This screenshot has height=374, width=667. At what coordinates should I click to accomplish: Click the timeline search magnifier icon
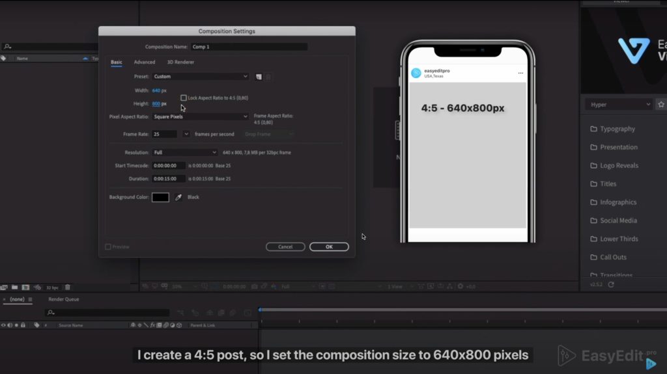pyautogui.click(x=51, y=313)
